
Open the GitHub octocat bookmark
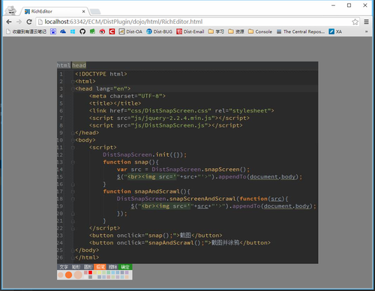coord(82,31)
